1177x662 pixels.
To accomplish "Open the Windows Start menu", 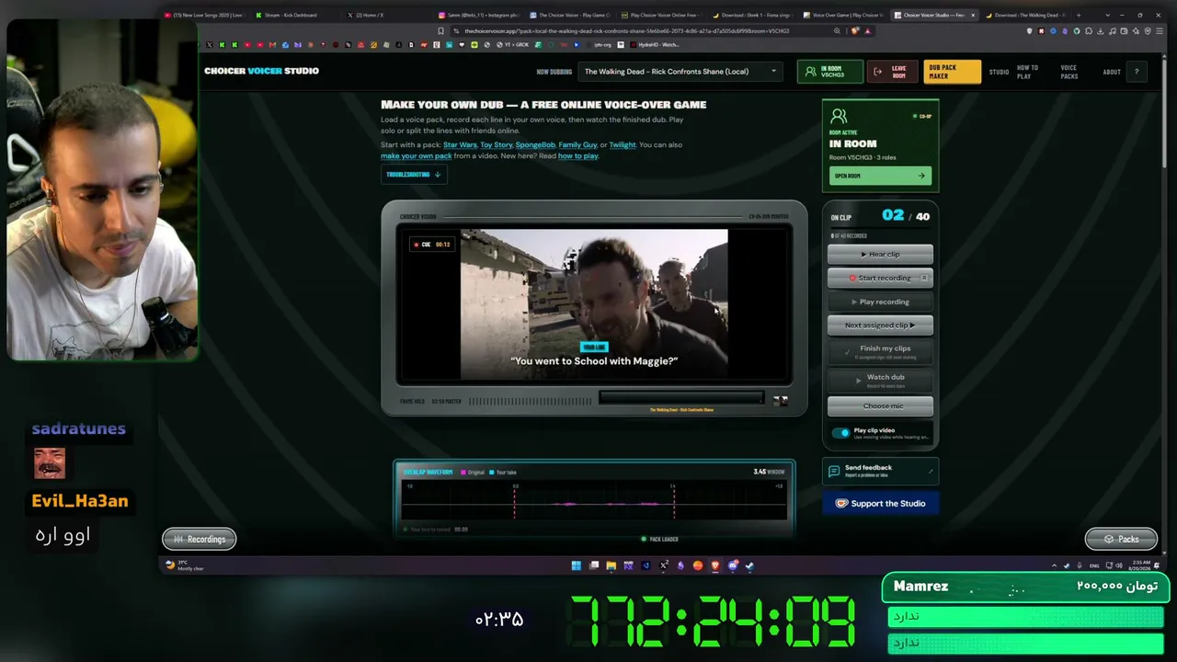I will (x=577, y=565).
